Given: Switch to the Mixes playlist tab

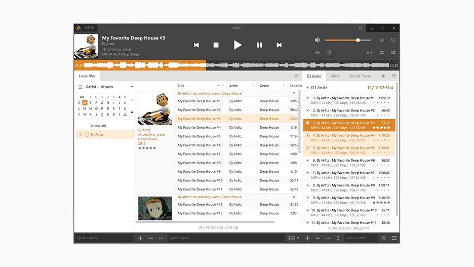Looking at the screenshot, I should tap(335, 76).
